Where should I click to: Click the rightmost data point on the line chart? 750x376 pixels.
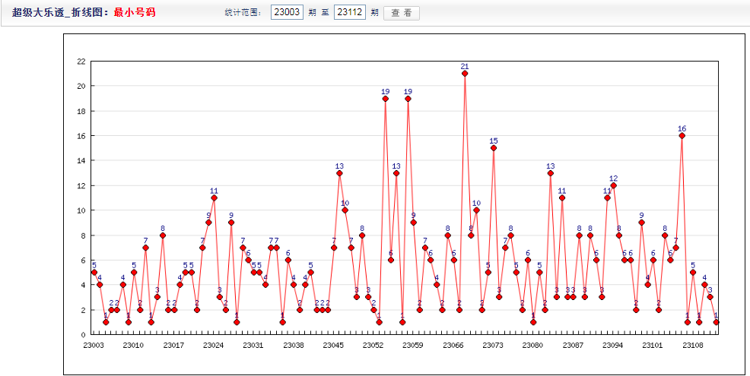pyautogui.click(x=716, y=322)
